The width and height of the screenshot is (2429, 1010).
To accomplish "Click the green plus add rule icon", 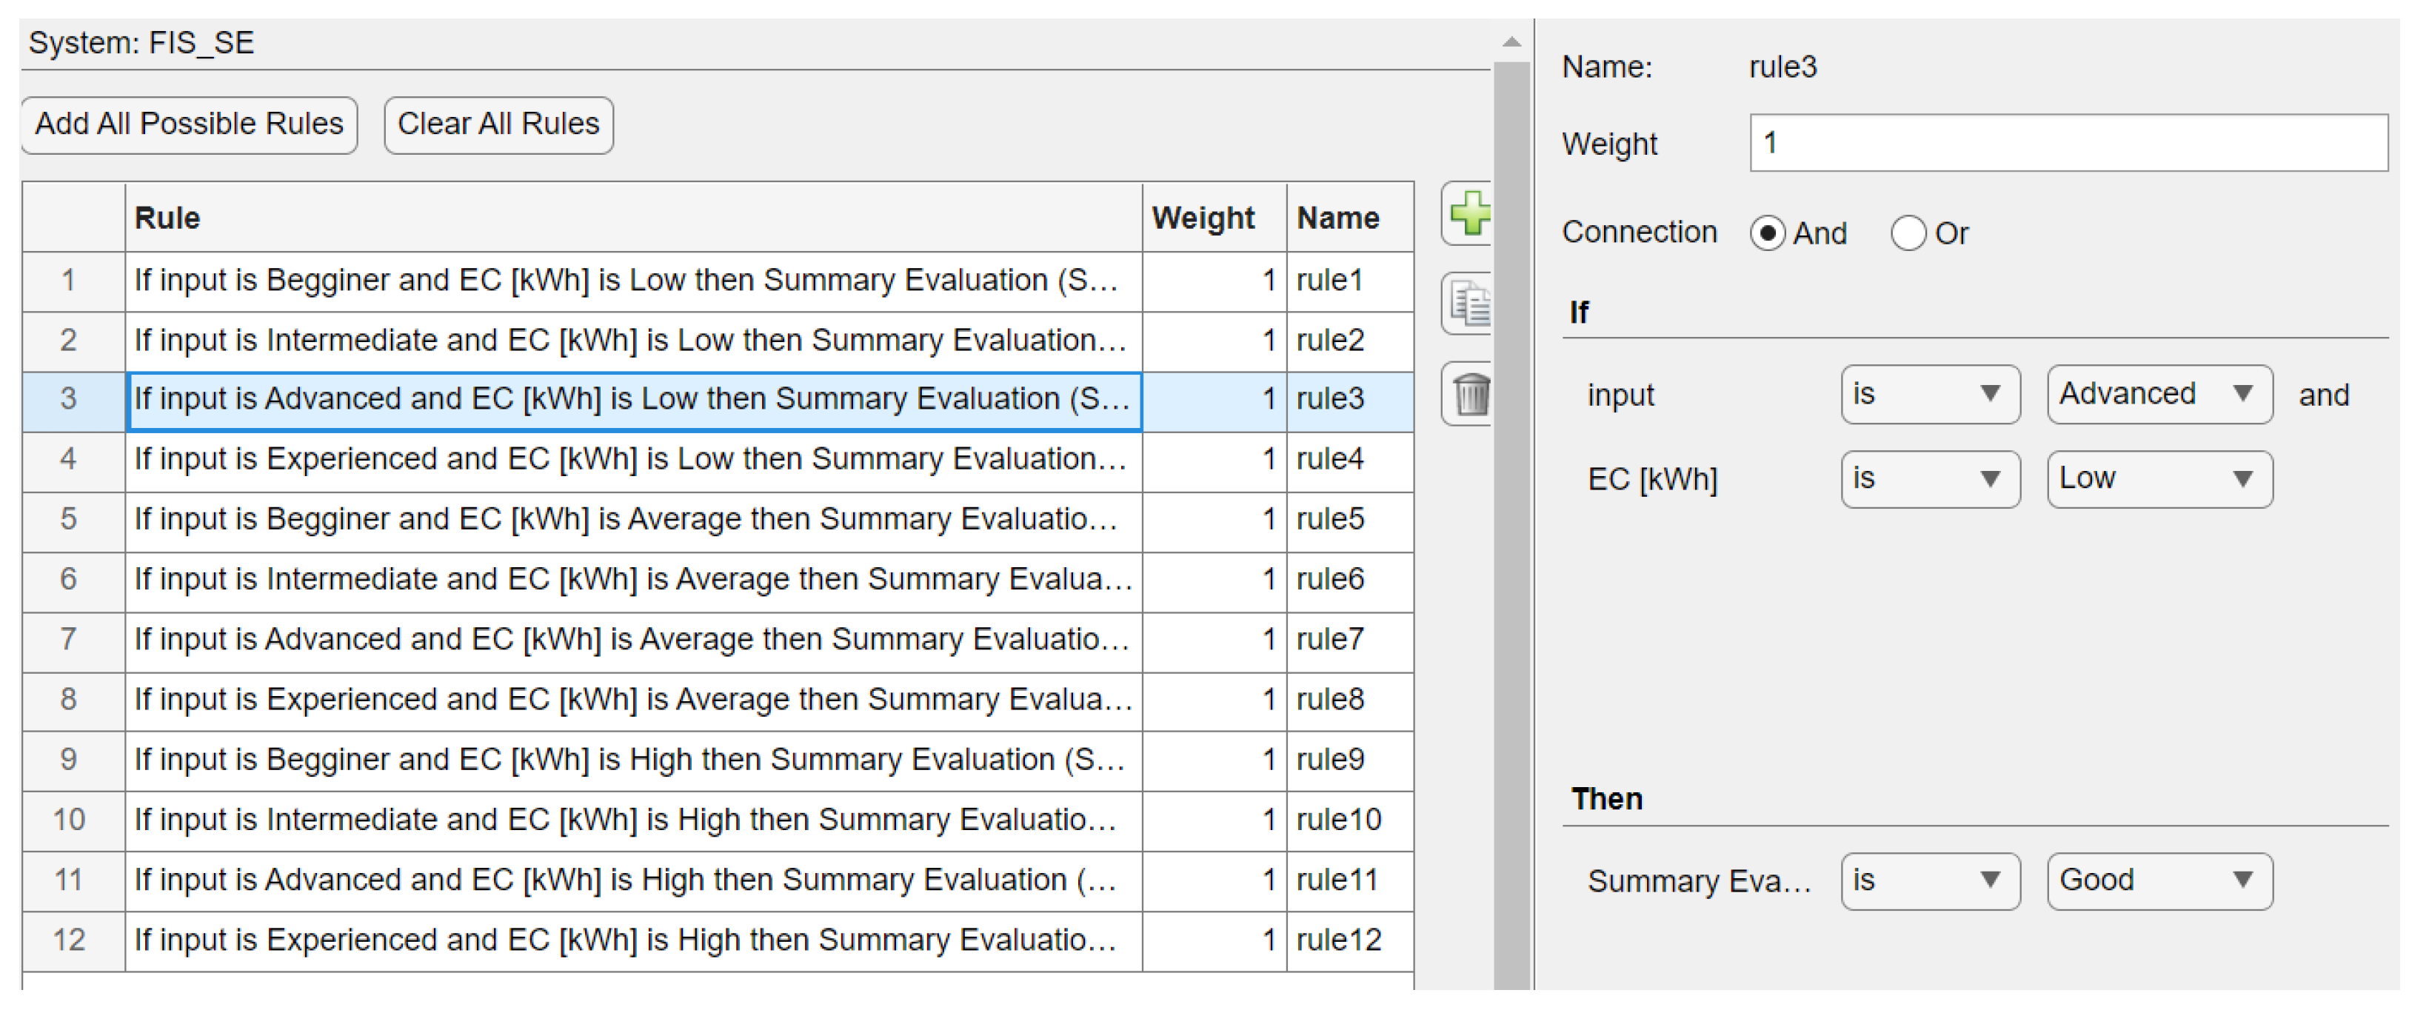I will coord(1469,214).
